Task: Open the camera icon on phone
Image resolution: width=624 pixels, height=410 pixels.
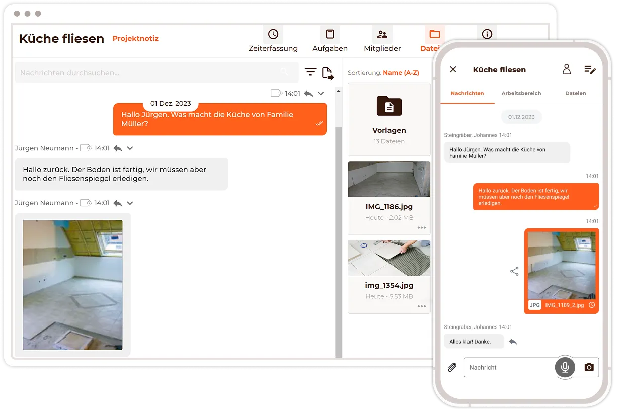Action: click(x=589, y=367)
